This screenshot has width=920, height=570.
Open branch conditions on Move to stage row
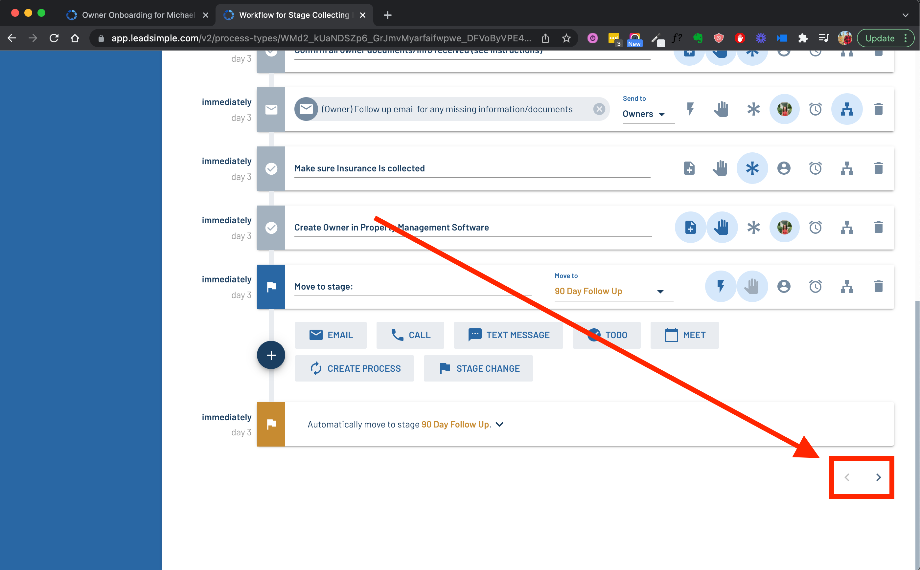click(847, 286)
